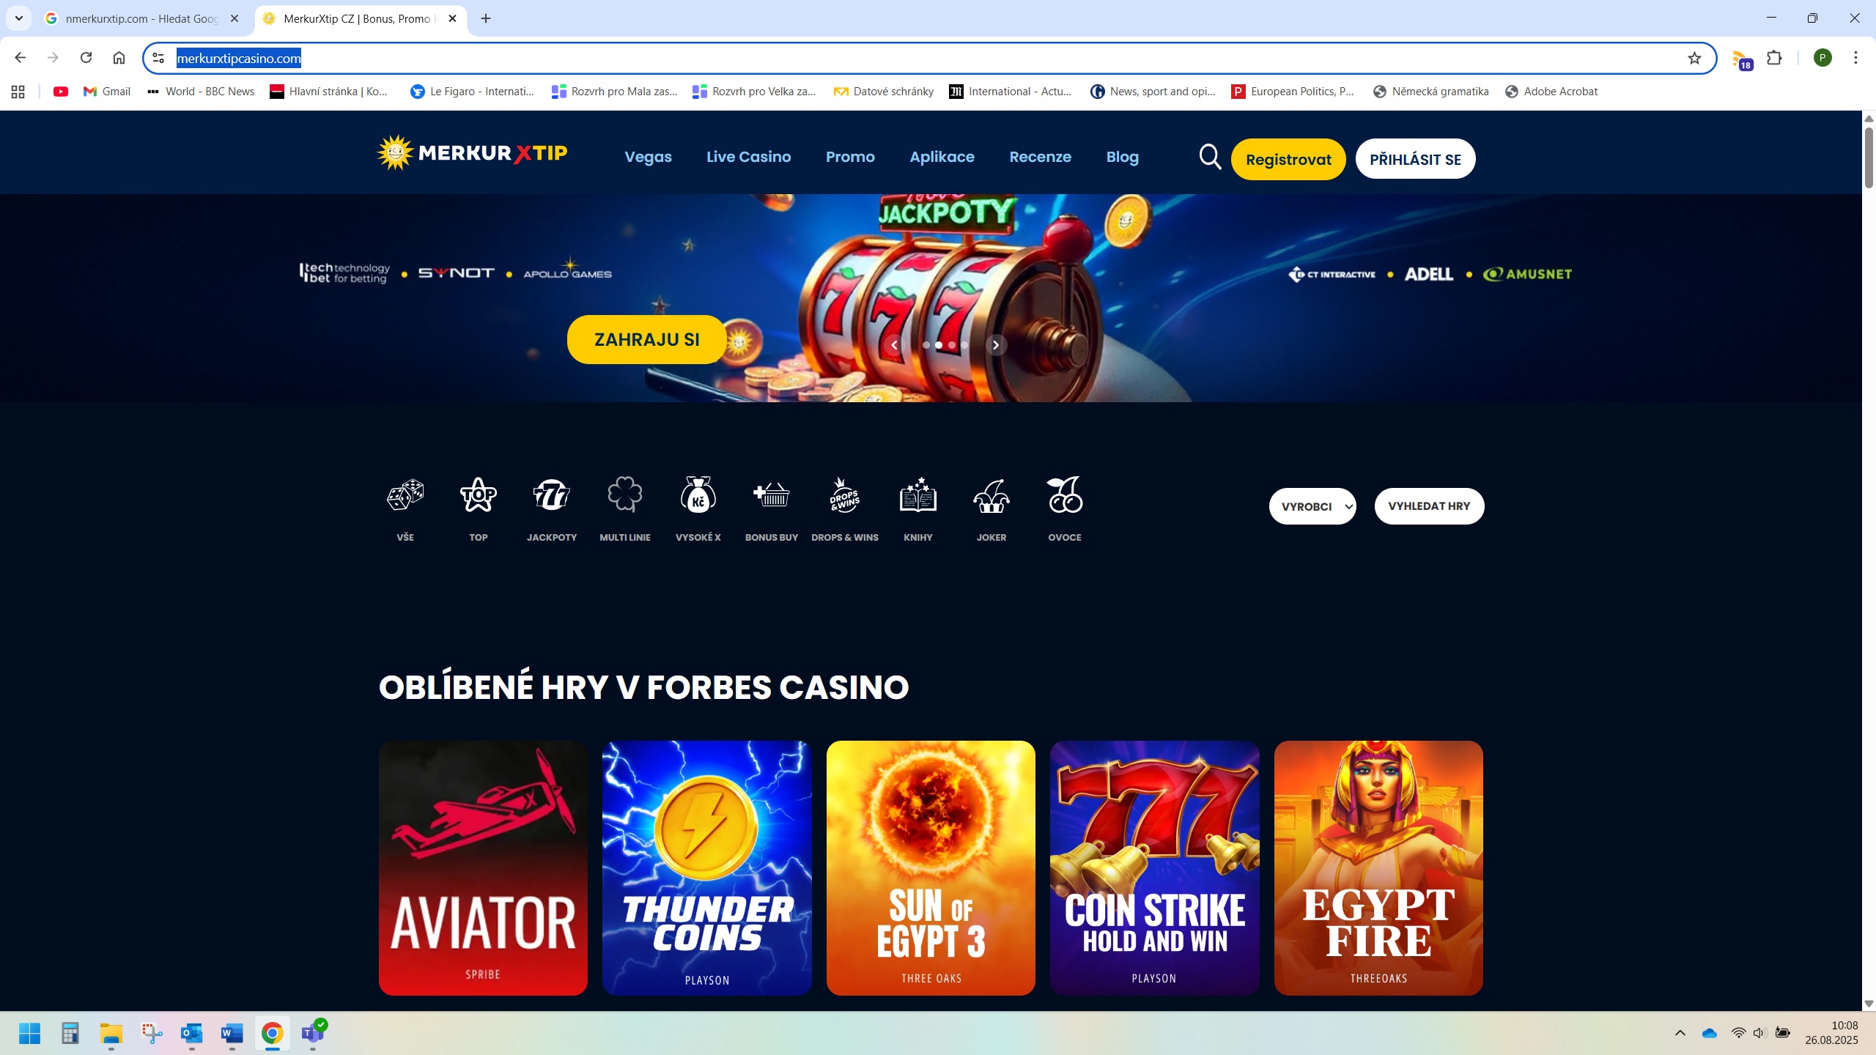Switch to the third carousel slide dot
This screenshot has height=1055, width=1876.
[x=951, y=345]
